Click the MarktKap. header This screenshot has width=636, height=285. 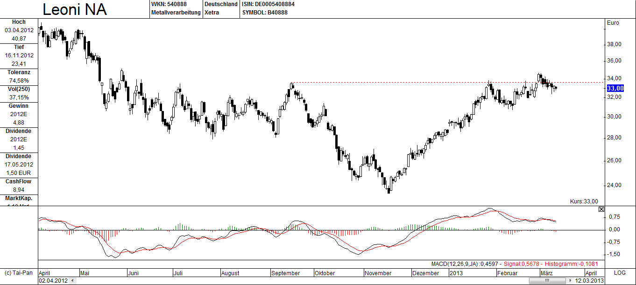19,198
